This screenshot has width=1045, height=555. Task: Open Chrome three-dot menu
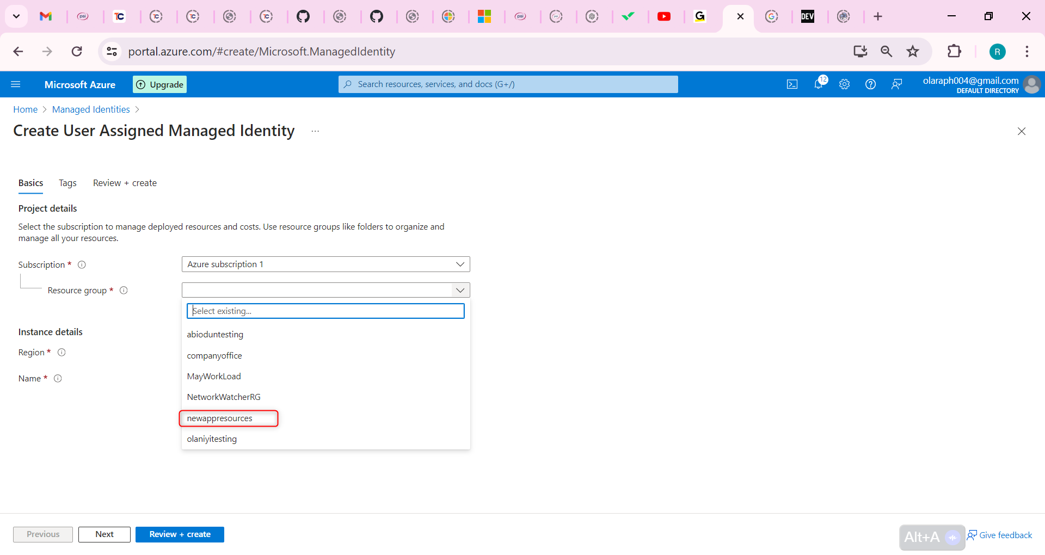1027,51
